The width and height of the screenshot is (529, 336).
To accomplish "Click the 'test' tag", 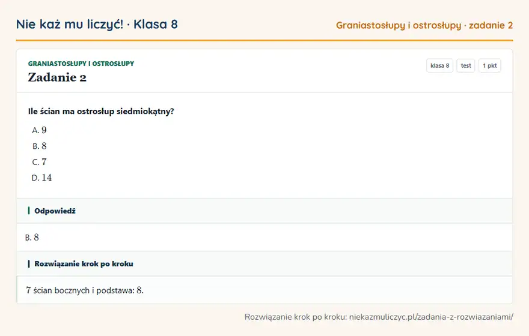I will [465, 65].
